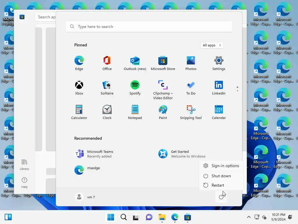Image resolution: width=298 pixels, height=224 pixels.
Task: Open the pinned Microsoft Store app
Action: point(163,63)
